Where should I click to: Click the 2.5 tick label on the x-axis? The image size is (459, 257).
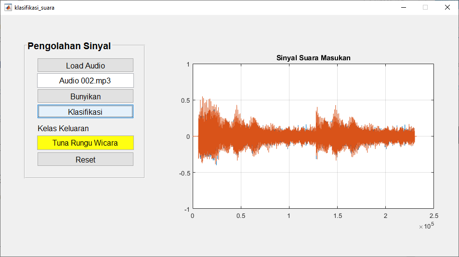(433, 216)
